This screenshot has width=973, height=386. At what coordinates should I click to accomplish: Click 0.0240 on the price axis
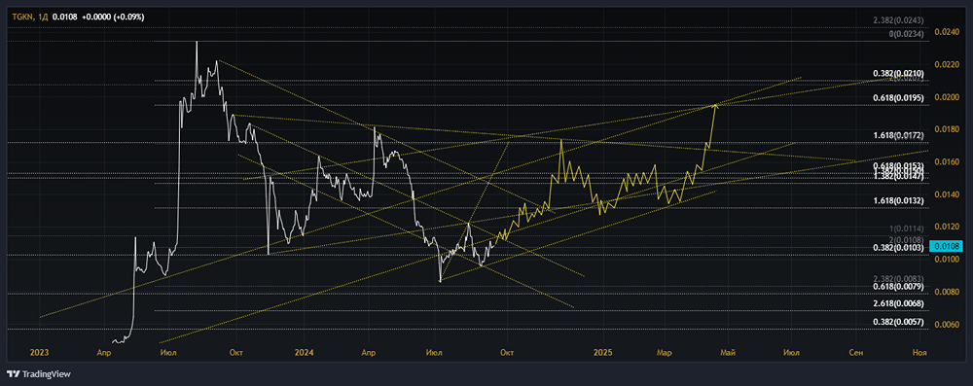pos(947,32)
